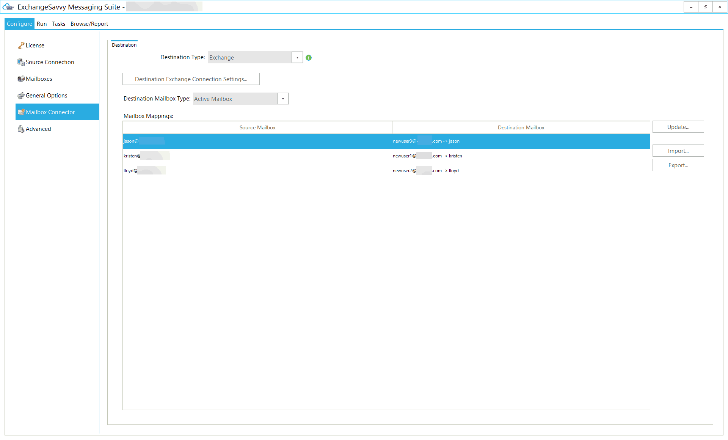Viewport: 728px width, 440px height.
Task: Click the ExchangeSavvy app logo icon
Action: [8, 7]
